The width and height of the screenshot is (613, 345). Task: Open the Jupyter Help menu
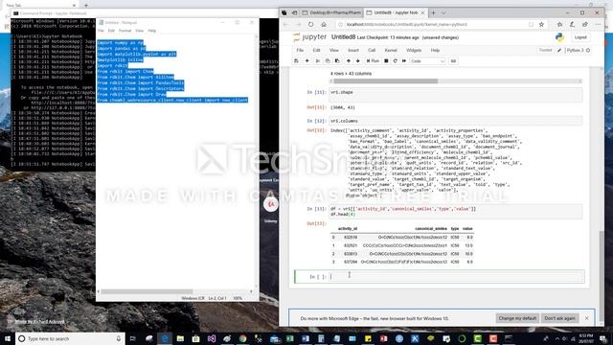[435, 51]
